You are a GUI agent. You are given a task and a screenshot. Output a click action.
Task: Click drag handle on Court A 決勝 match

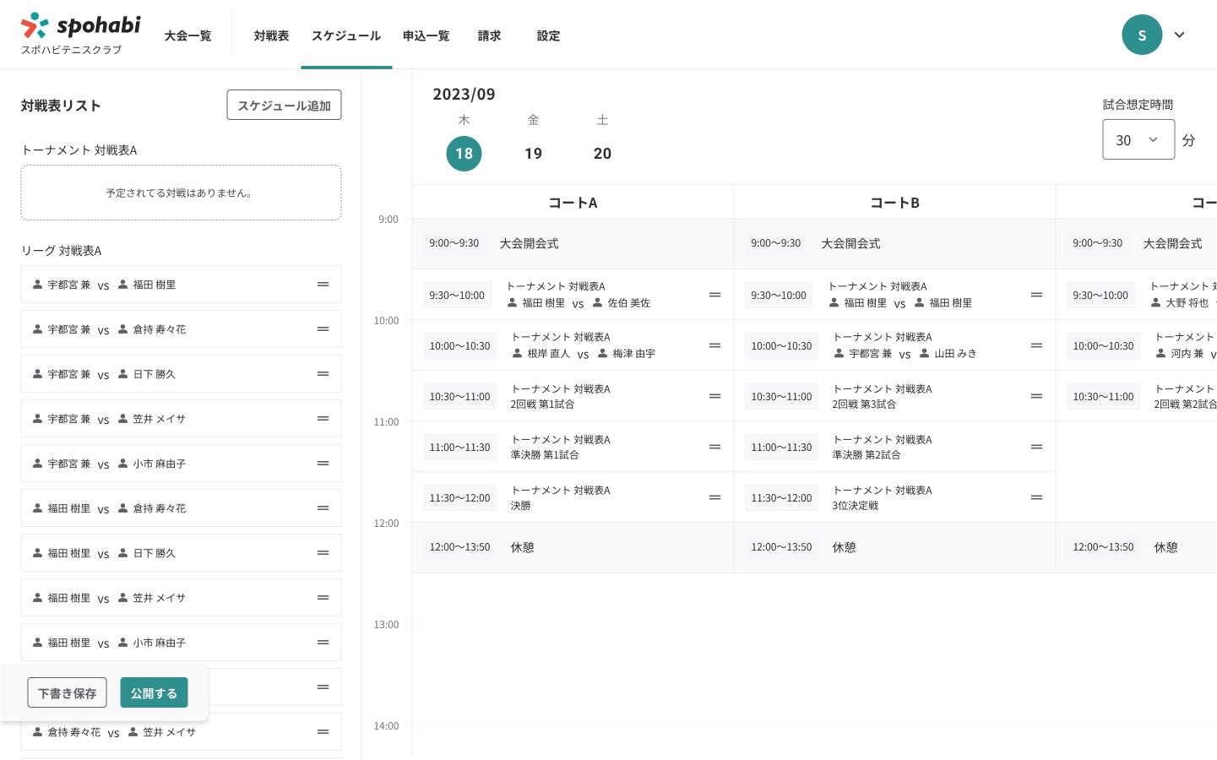(714, 497)
